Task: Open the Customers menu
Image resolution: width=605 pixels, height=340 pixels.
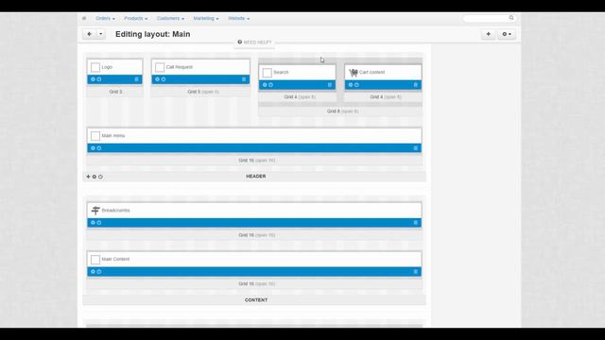Action: [x=170, y=18]
